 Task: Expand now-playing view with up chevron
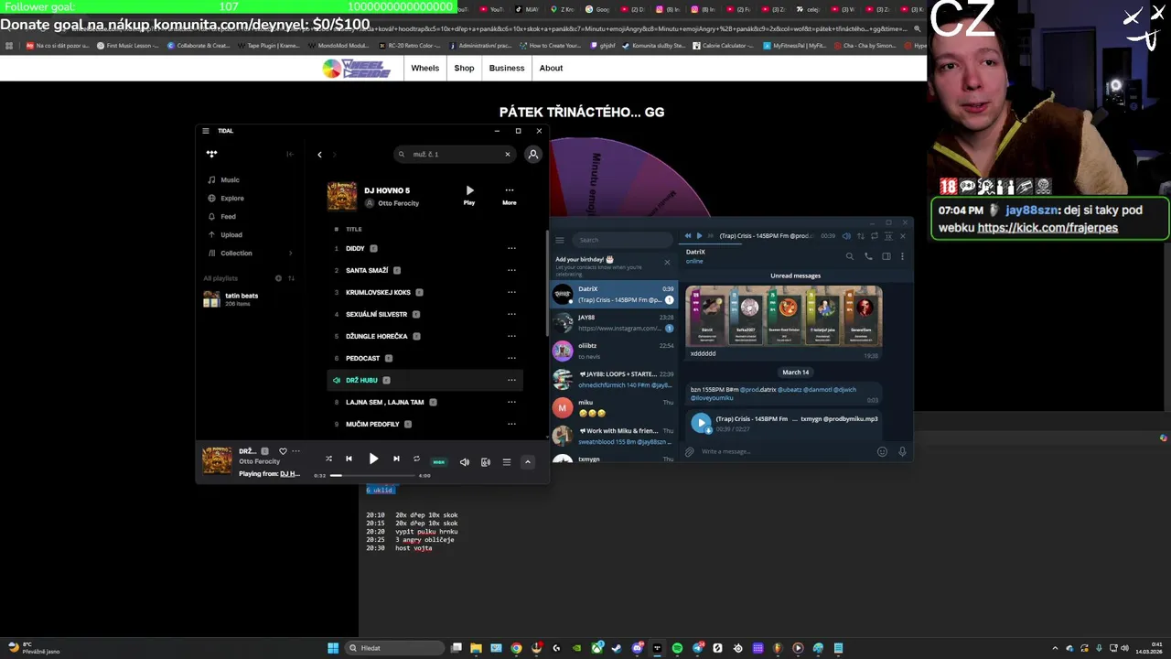click(528, 462)
